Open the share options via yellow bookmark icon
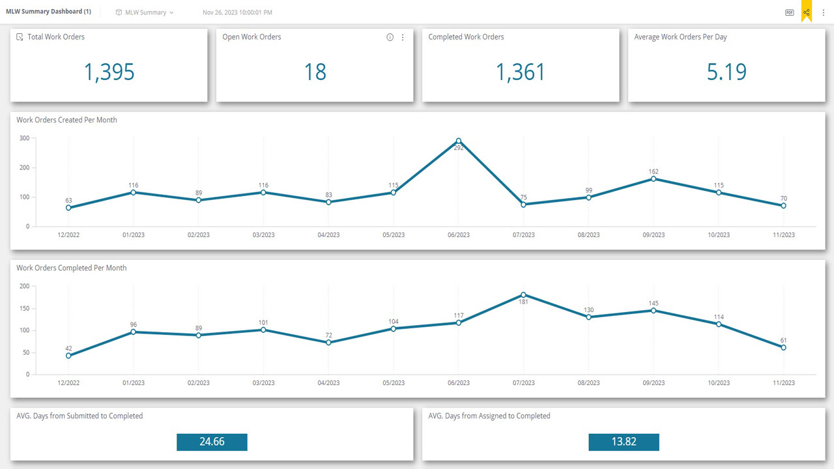This screenshot has width=834, height=469. click(806, 12)
